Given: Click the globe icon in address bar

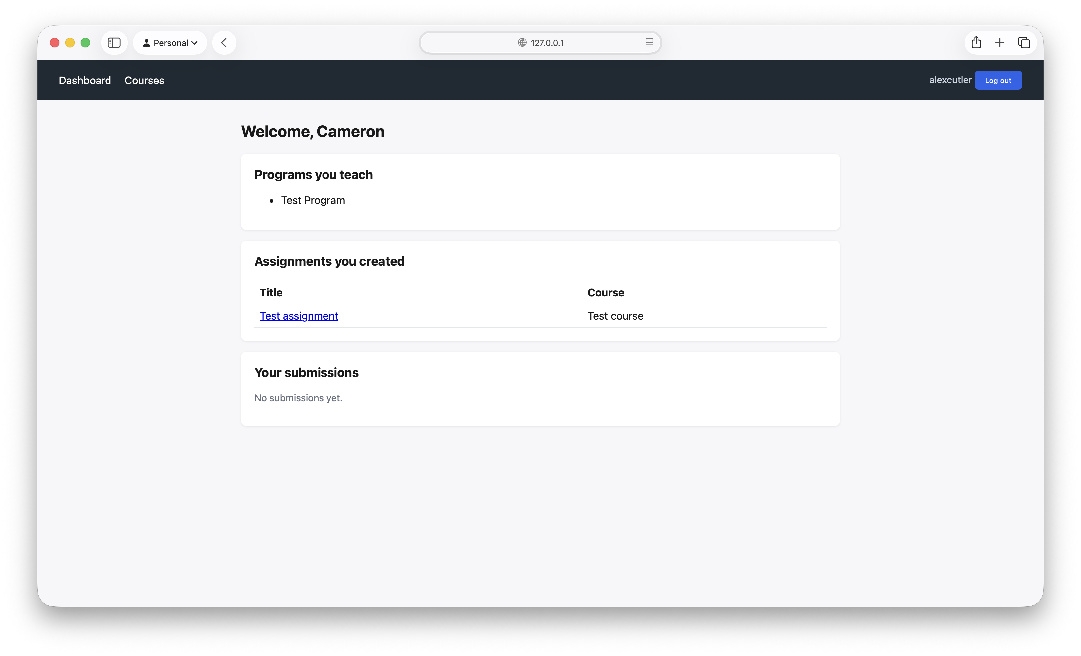Looking at the screenshot, I should tap(522, 43).
